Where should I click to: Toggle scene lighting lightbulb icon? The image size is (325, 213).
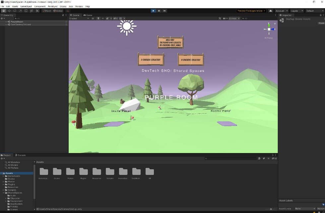[x=98, y=19]
